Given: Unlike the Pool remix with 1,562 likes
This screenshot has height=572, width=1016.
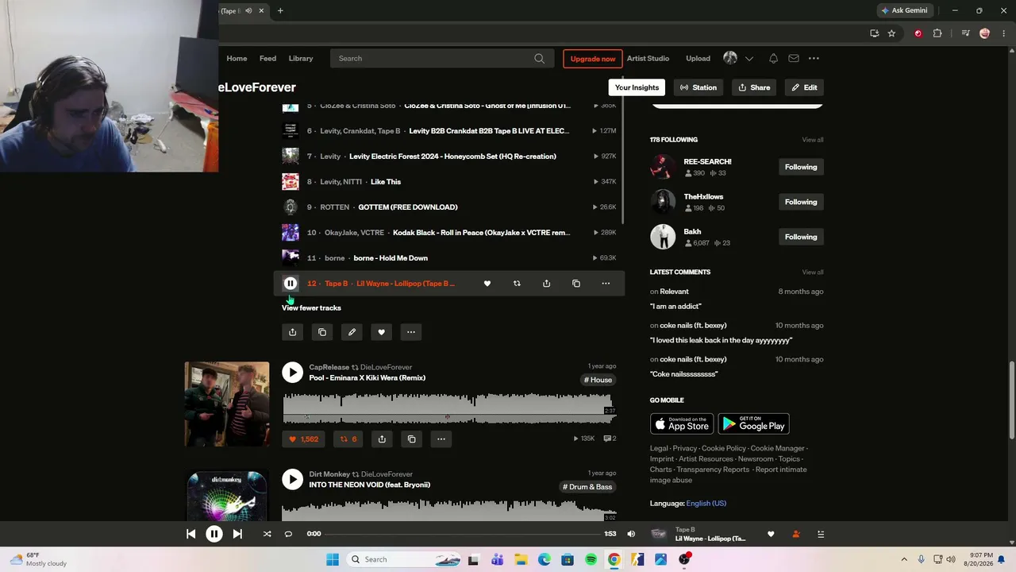Looking at the screenshot, I should pyautogui.click(x=304, y=439).
